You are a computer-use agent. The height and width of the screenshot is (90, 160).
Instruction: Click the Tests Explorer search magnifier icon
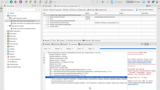36,10
